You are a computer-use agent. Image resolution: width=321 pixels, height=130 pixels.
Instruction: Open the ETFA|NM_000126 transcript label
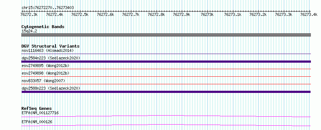pos(37,122)
